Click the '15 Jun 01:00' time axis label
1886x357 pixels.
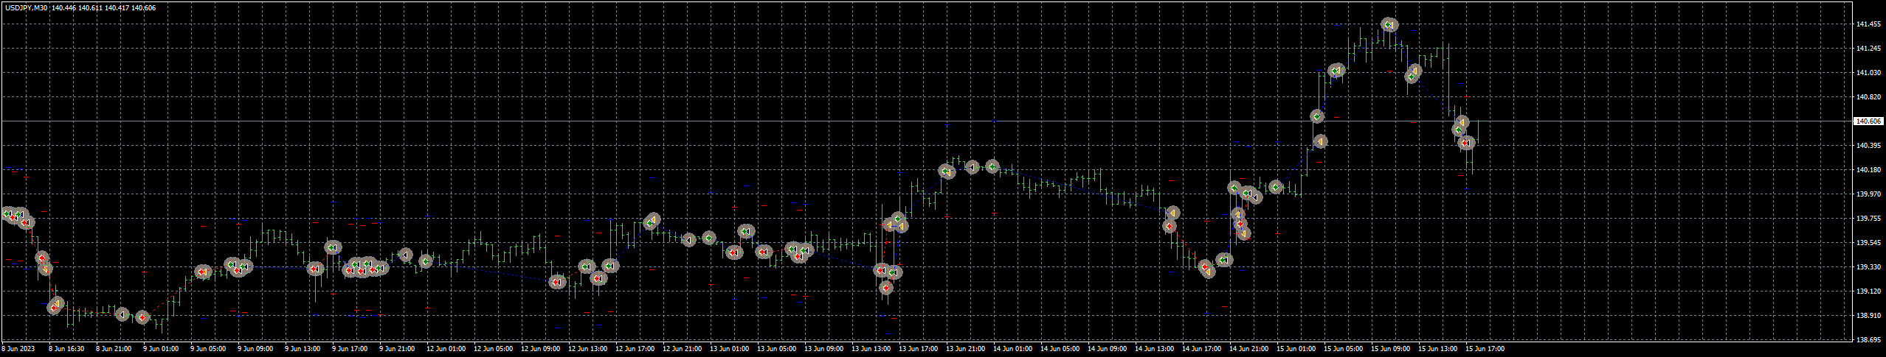[x=1296, y=349]
